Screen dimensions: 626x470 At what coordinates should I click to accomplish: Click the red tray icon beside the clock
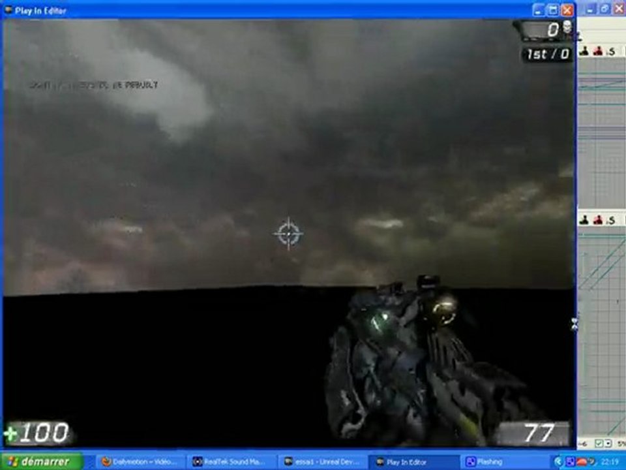click(582, 462)
